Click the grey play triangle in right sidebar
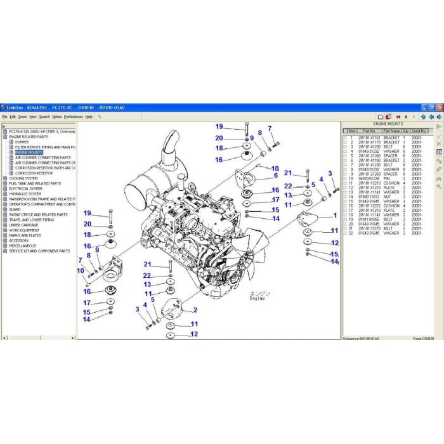 (x=439, y=127)
